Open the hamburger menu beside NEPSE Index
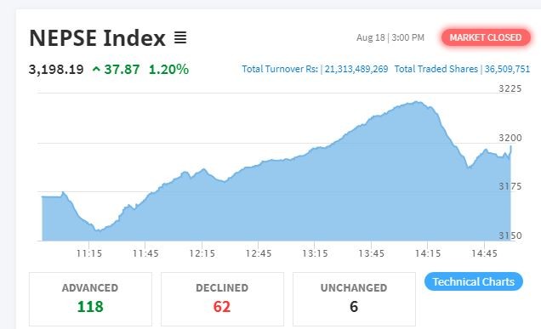The height and width of the screenshot is (329, 541). [x=180, y=37]
